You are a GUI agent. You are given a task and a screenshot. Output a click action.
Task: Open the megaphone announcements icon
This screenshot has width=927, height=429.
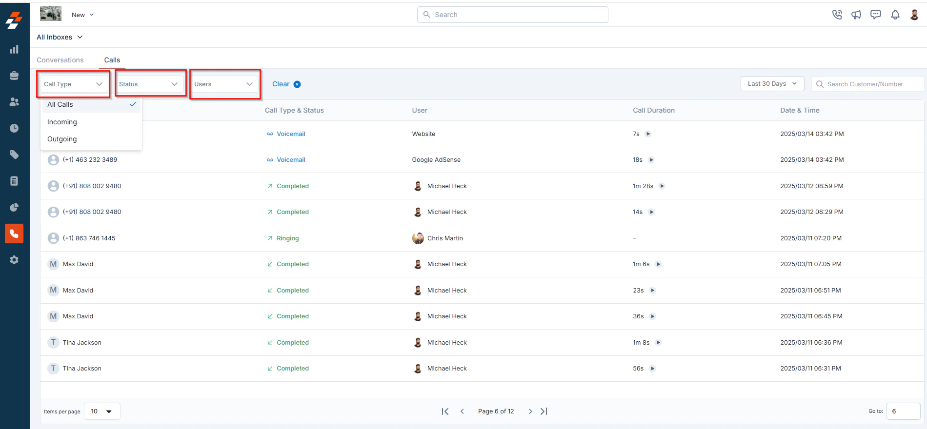point(856,15)
